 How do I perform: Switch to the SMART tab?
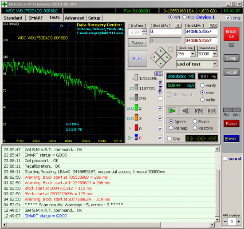tap(35, 18)
